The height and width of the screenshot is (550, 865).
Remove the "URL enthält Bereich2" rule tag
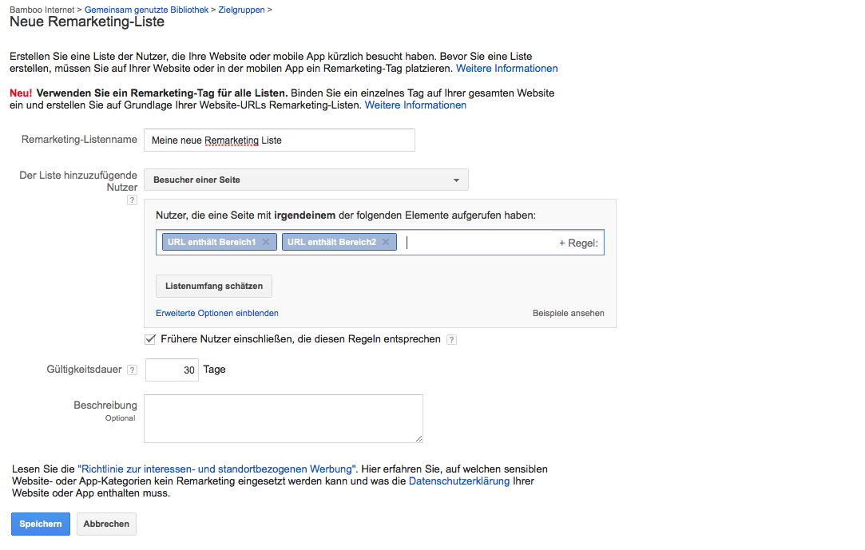tap(387, 242)
